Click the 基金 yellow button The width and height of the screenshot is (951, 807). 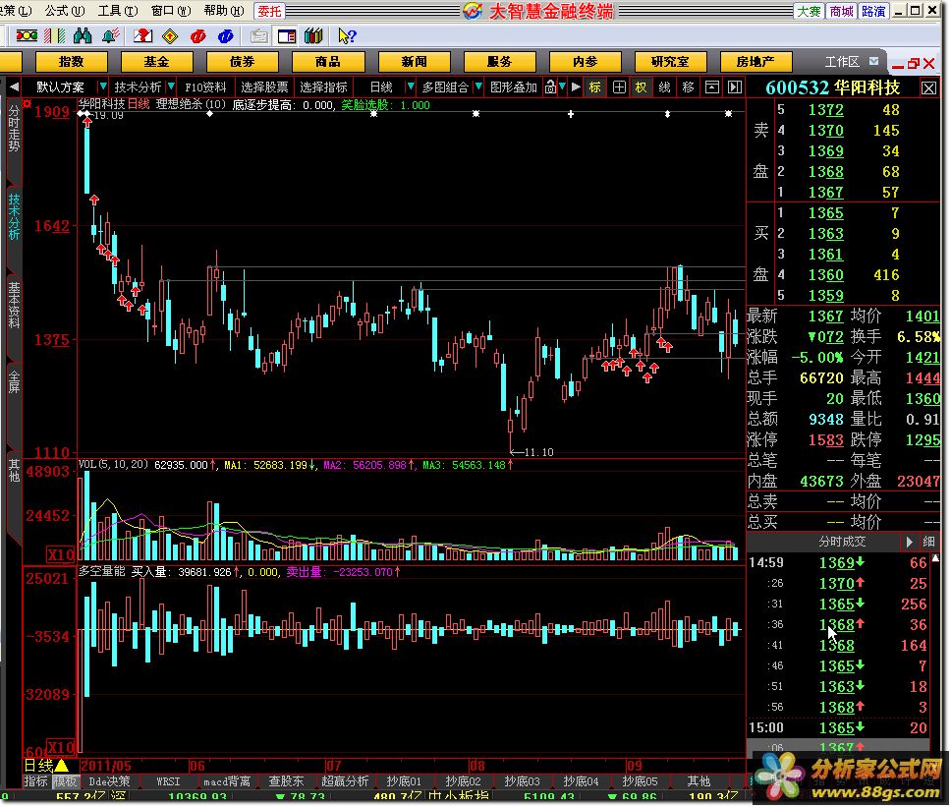[157, 61]
